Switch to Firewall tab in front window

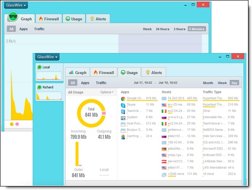pos(104,72)
